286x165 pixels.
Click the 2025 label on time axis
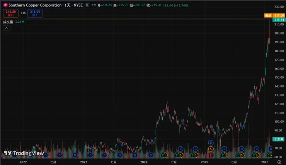[x=204, y=162]
